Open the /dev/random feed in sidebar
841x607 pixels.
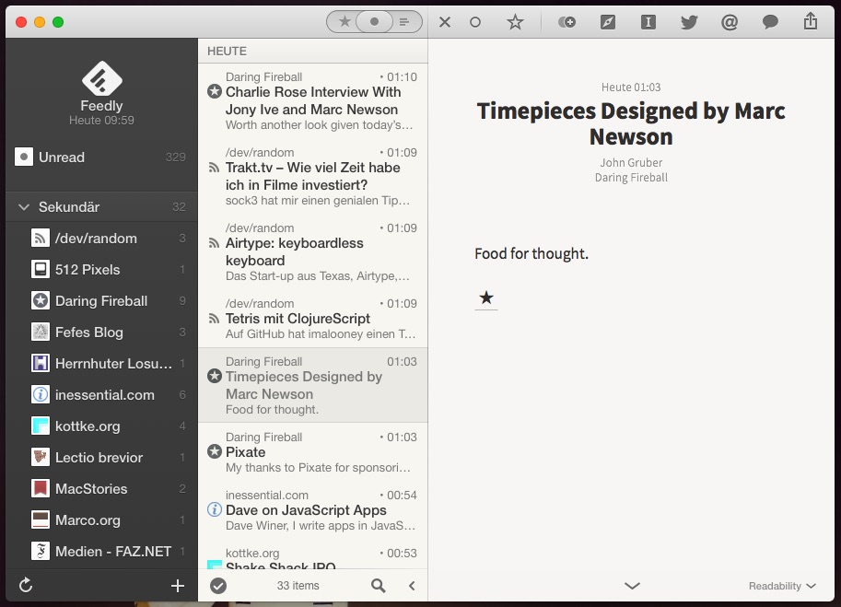[x=101, y=238]
